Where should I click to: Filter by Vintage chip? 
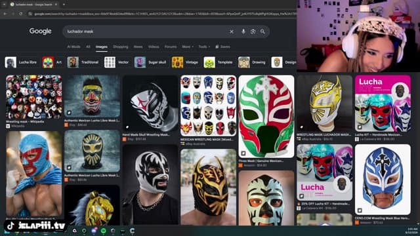click(x=185, y=62)
